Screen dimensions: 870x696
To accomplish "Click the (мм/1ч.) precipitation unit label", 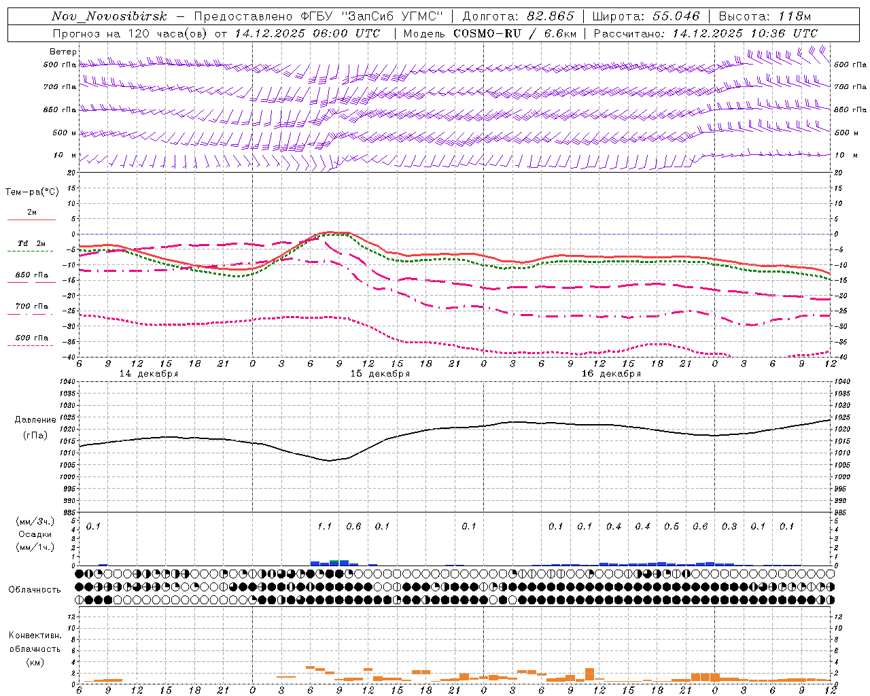I will click(36, 547).
